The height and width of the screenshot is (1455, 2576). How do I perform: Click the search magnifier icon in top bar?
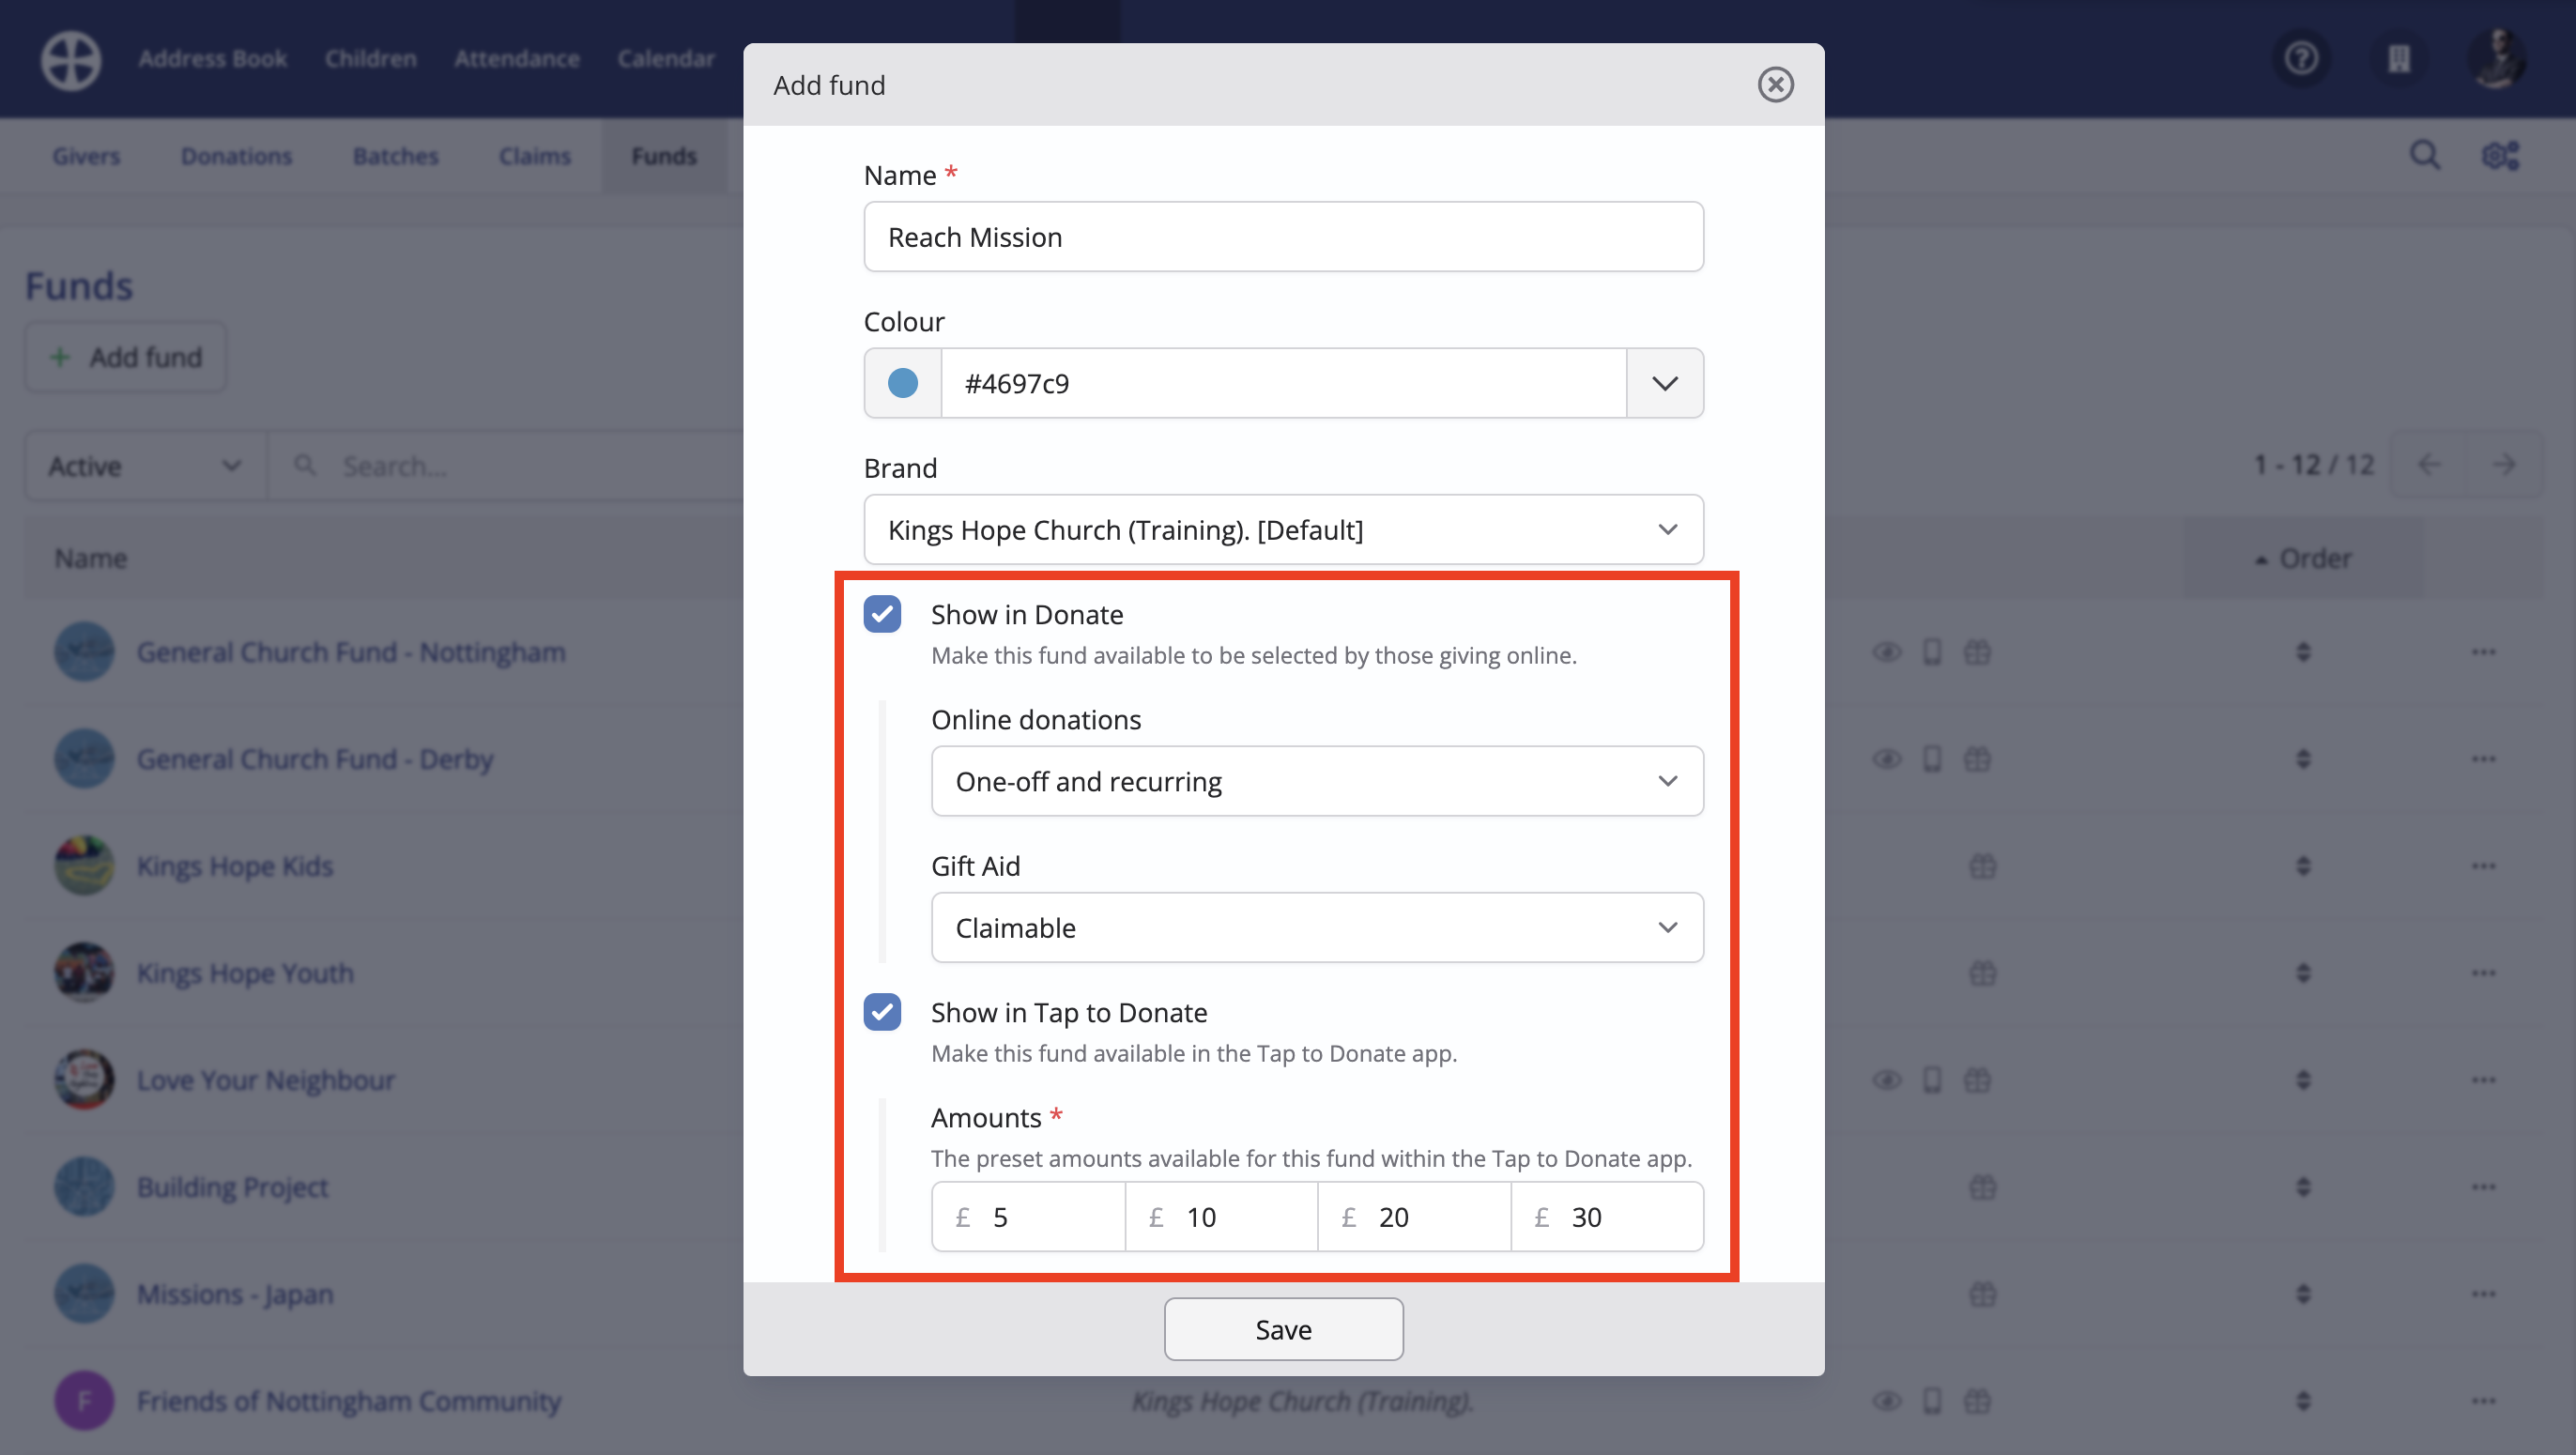pyautogui.click(x=2424, y=155)
